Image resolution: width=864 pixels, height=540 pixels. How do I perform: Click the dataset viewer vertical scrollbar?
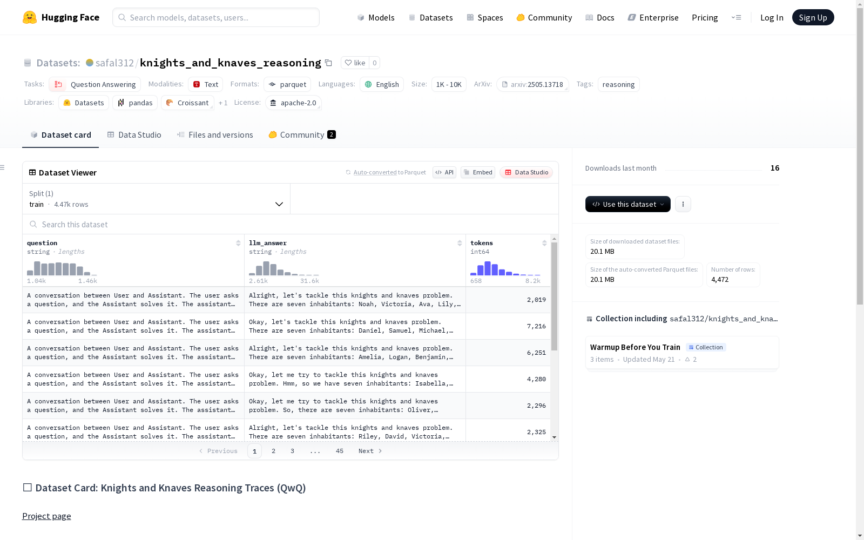pos(554,296)
